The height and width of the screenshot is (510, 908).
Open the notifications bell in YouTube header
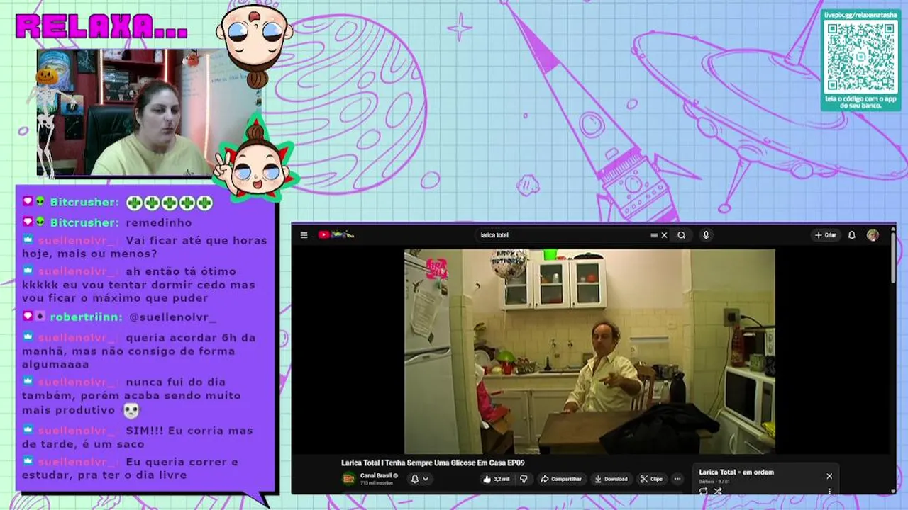(852, 235)
